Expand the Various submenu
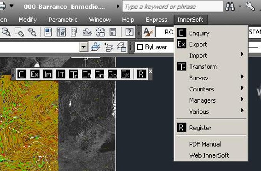The image size is (261, 171). tap(211, 111)
